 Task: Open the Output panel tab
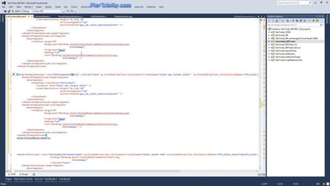[9, 179]
